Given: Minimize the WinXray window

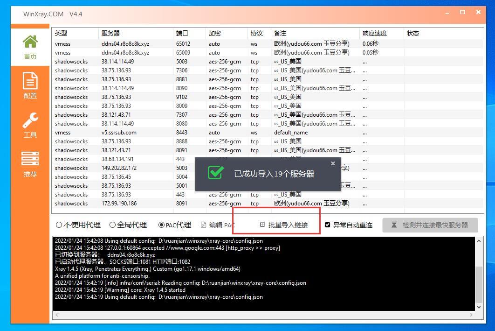Looking at the screenshot, I should click(x=447, y=13).
